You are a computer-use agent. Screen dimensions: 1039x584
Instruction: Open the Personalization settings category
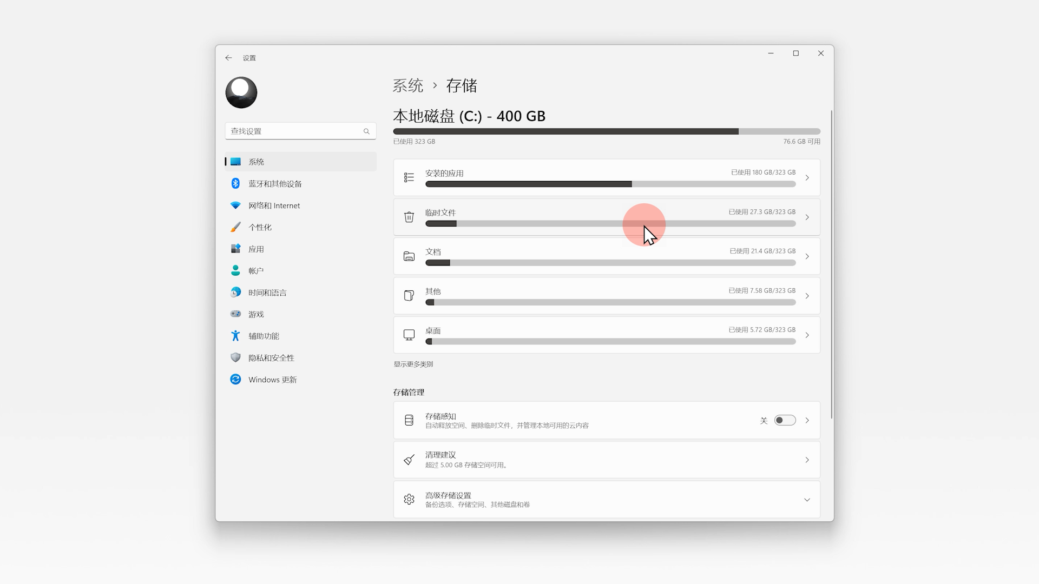(x=260, y=227)
